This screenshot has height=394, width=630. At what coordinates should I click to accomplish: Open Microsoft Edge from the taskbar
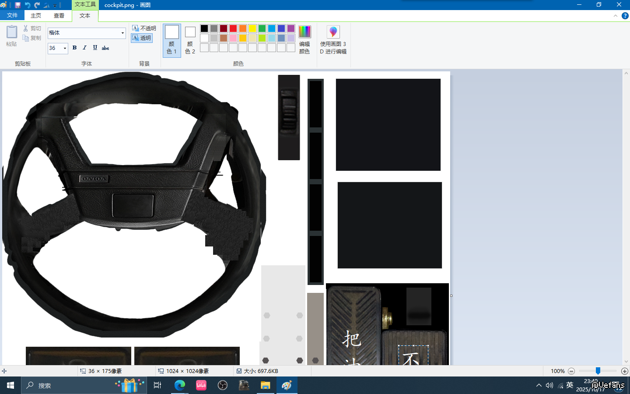[x=180, y=385]
